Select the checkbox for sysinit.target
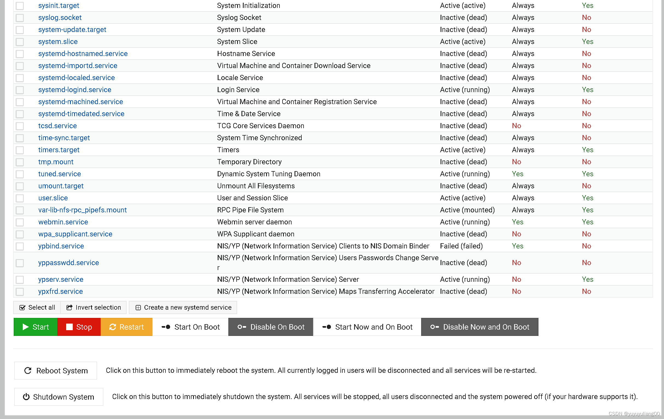 pyautogui.click(x=20, y=5)
